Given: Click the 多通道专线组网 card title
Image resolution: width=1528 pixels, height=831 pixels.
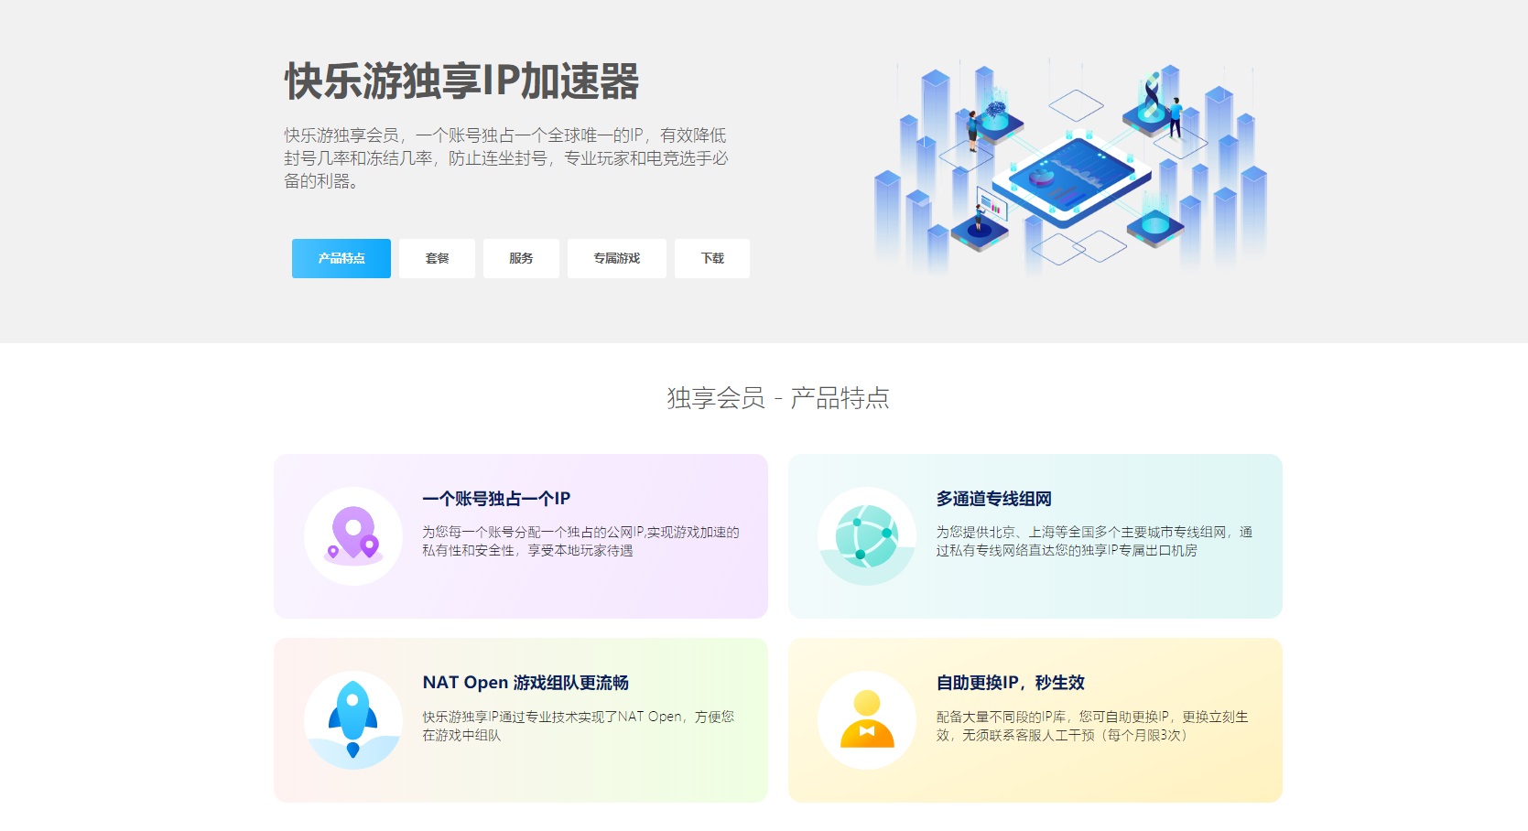Looking at the screenshot, I should [x=993, y=499].
